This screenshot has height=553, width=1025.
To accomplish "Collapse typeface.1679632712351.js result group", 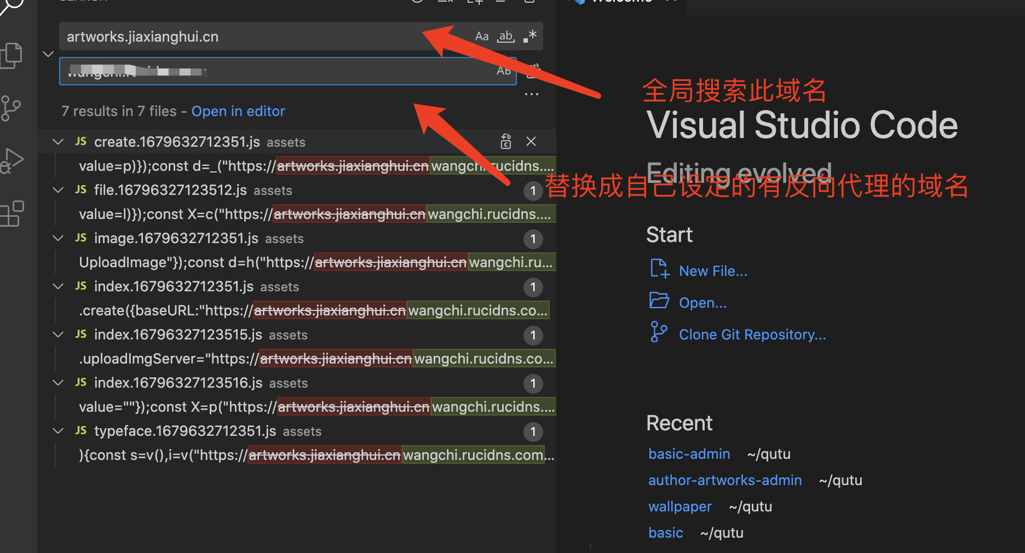I will pos(58,431).
